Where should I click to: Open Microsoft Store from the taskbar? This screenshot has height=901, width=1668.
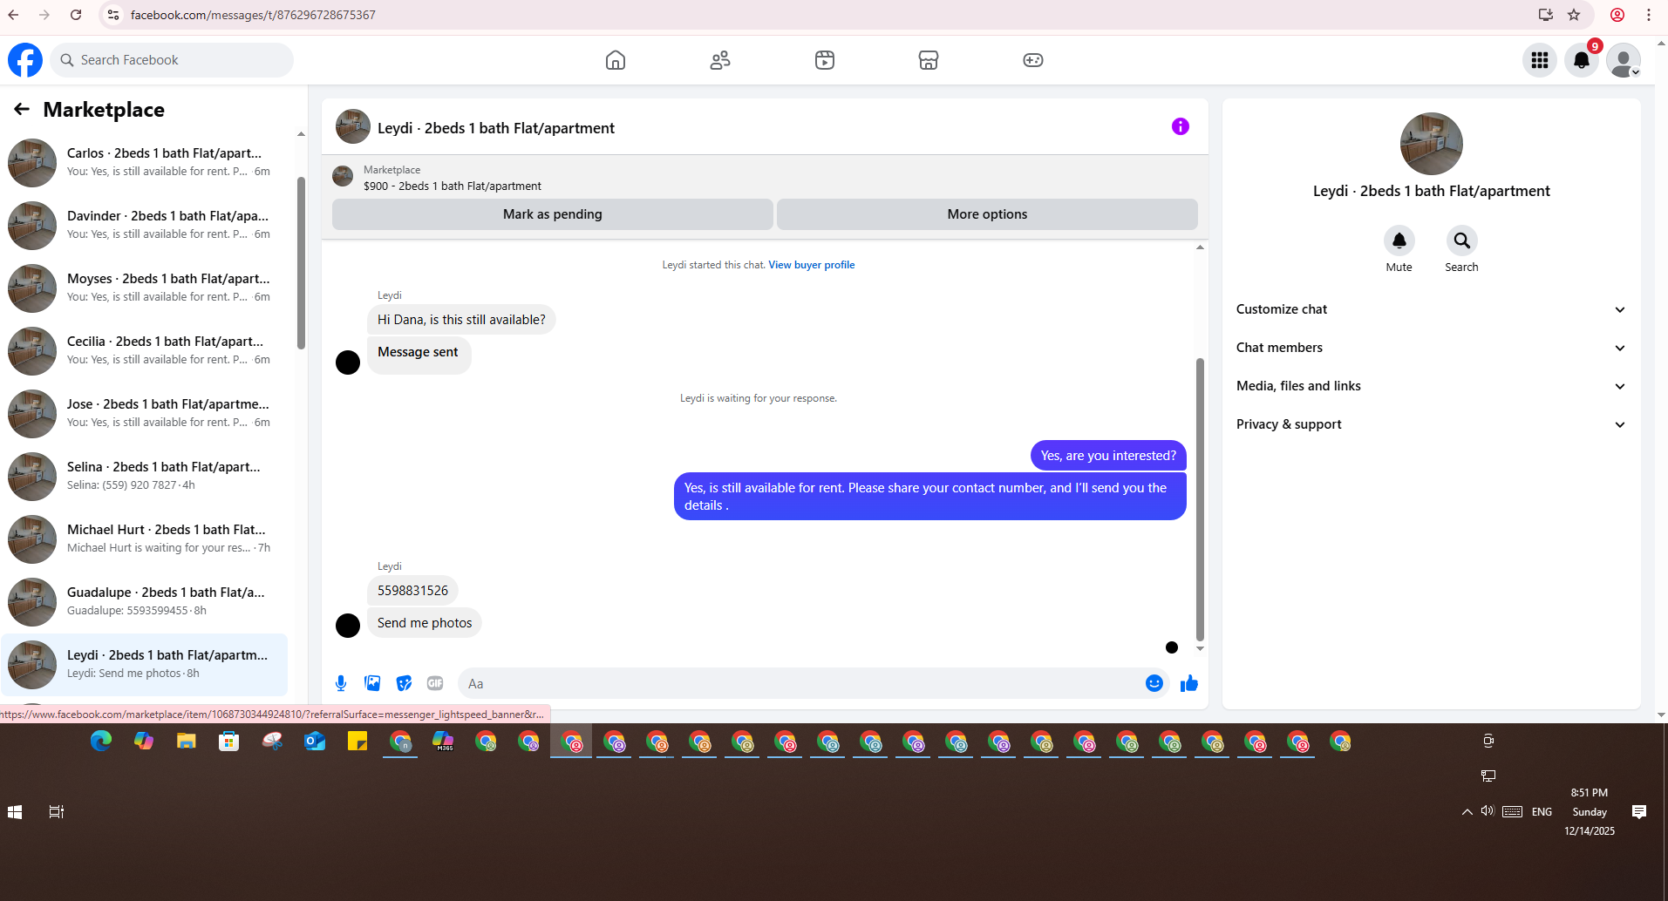pos(229,742)
